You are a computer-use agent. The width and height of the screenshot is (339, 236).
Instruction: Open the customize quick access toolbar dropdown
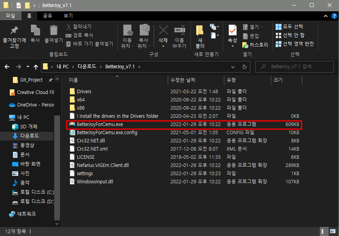point(34,5)
